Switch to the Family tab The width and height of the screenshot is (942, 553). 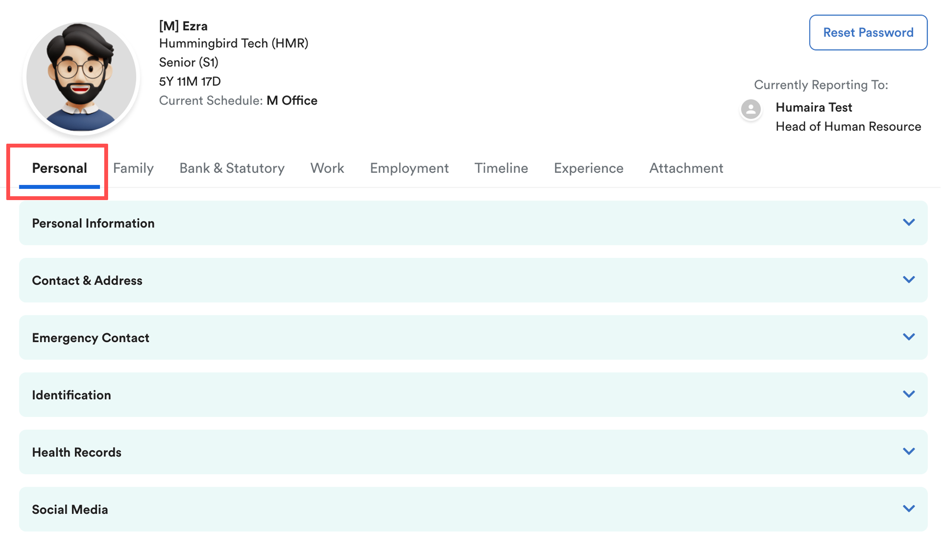[x=133, y=168]
